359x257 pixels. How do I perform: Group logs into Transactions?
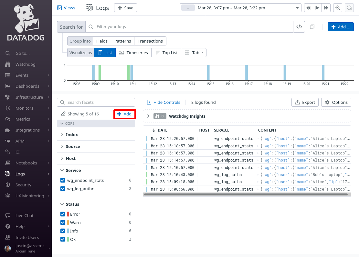[x=150, y=41]
